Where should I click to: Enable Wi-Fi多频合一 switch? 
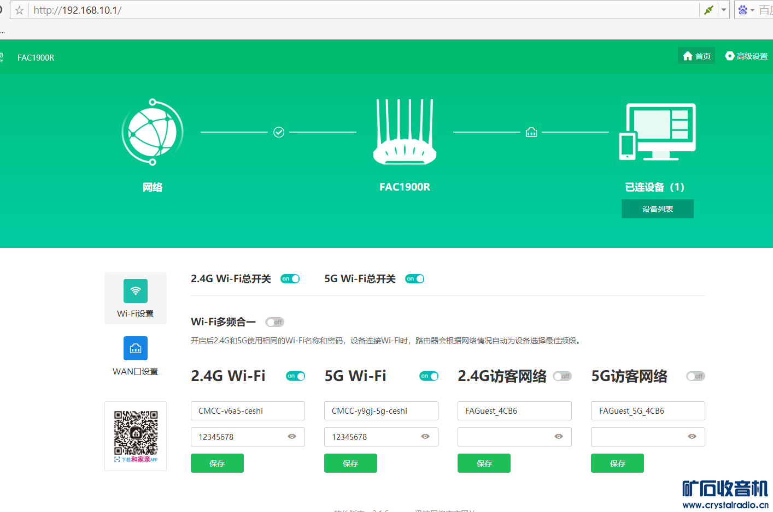275,322
